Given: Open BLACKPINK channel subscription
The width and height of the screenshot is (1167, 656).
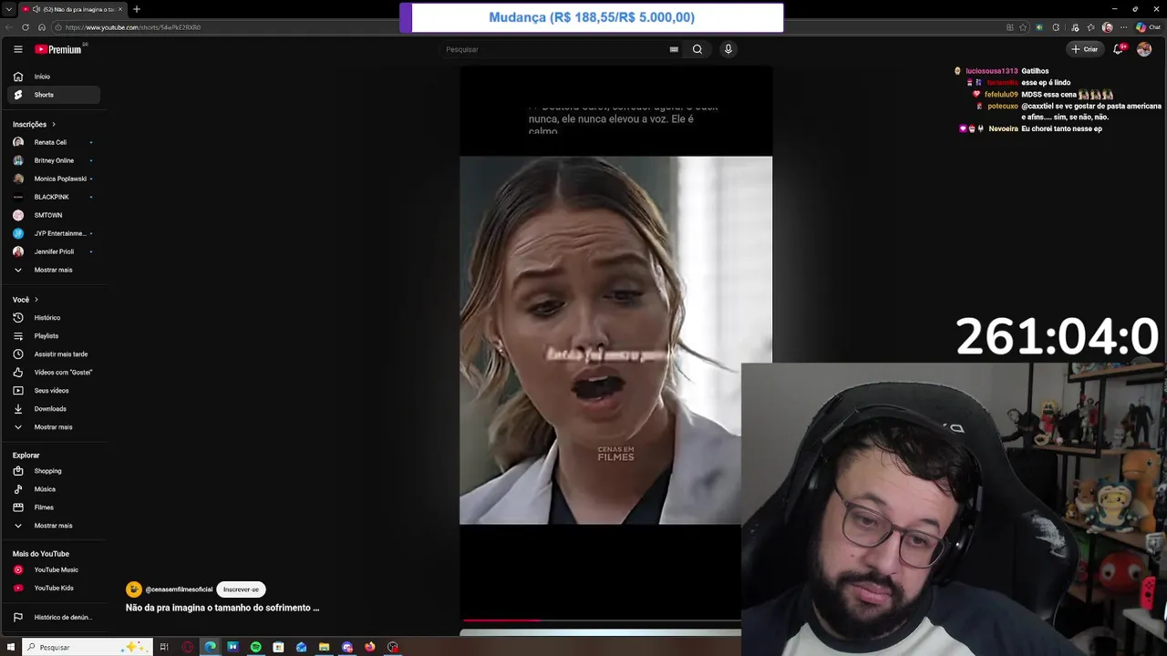Looking at the screenshot, I should 53,197.
